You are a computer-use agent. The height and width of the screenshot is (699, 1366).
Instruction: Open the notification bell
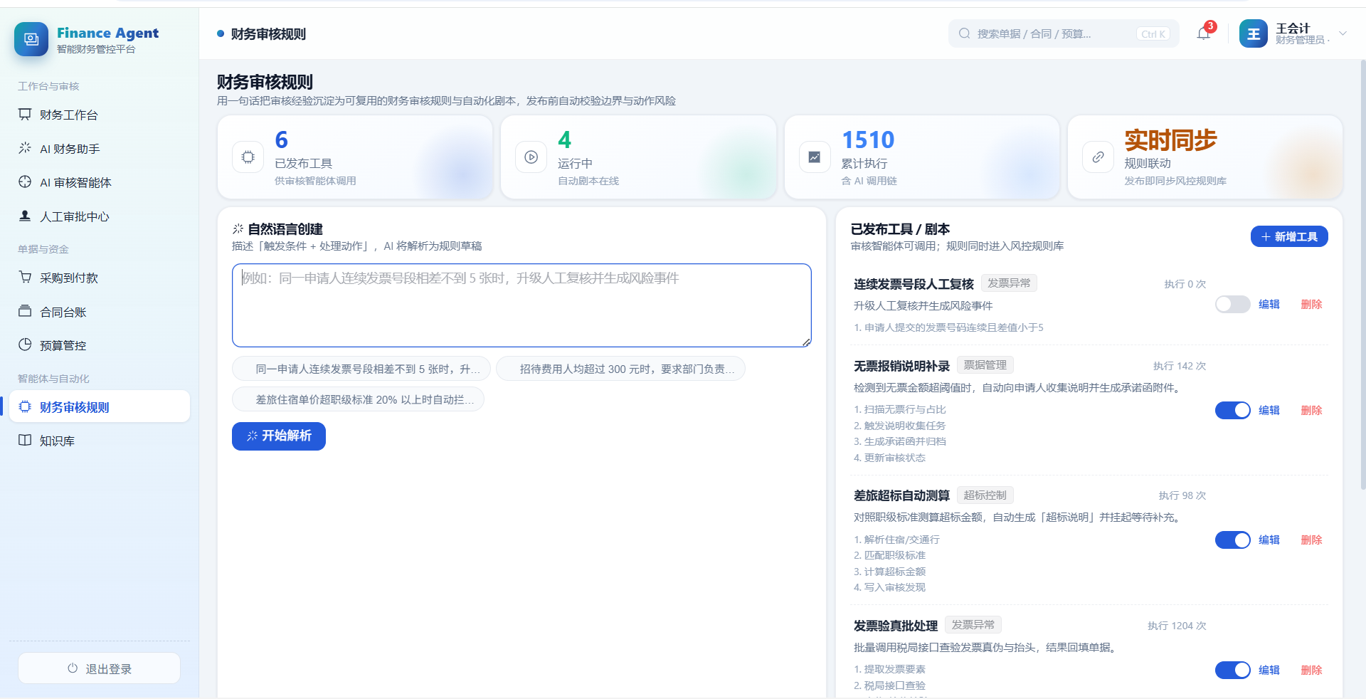coord(1204,33)
